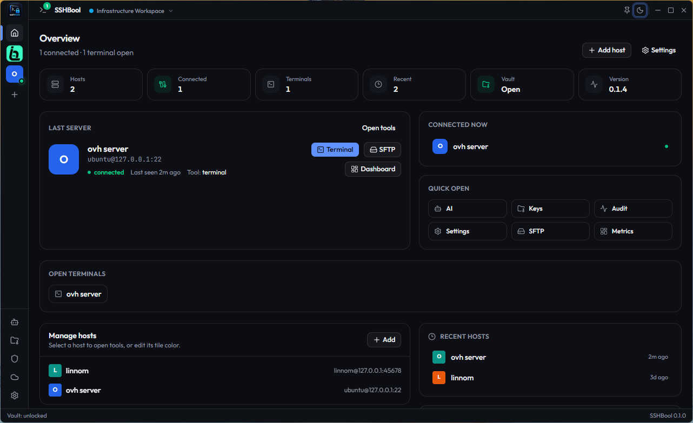Image resolution: width=693 pixels, height=423 pixels.
Task: Click the pin icon in the title bar
Action: pos(627,10)
